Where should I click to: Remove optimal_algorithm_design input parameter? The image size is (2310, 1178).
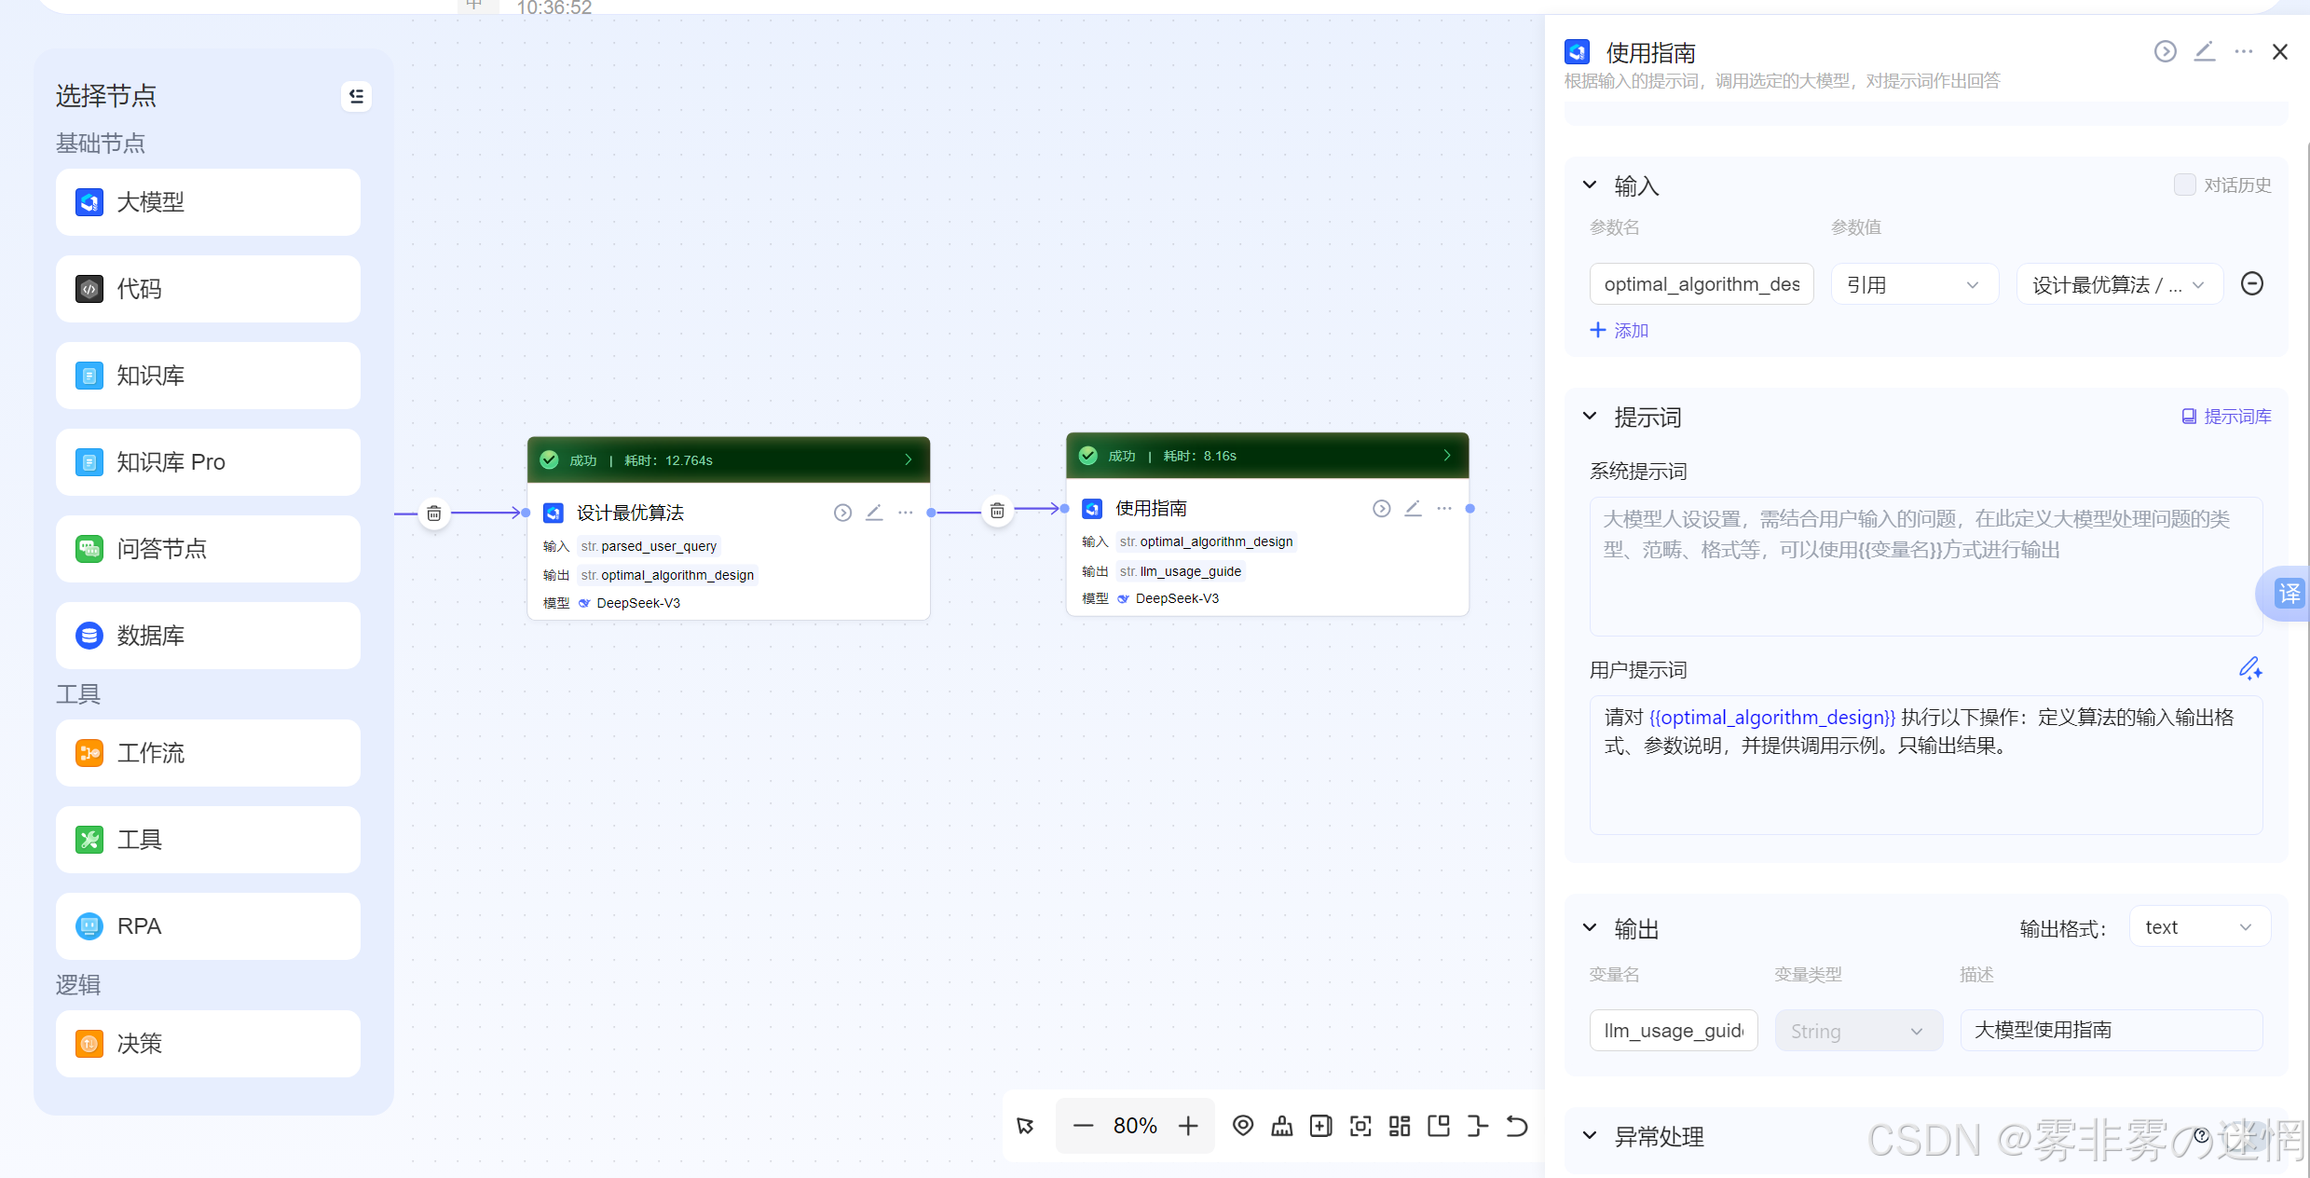tap(2251, 283)
